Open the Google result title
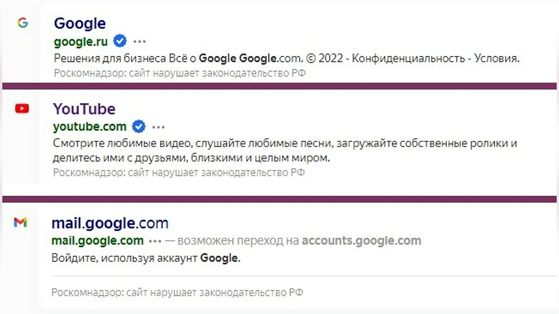This screenshot has height=314, width=559. click(x=80, y=23)
